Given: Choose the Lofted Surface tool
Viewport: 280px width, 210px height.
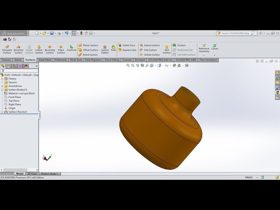Looking at the screenshot, I should pyautogui.click(x=39, y=49).
